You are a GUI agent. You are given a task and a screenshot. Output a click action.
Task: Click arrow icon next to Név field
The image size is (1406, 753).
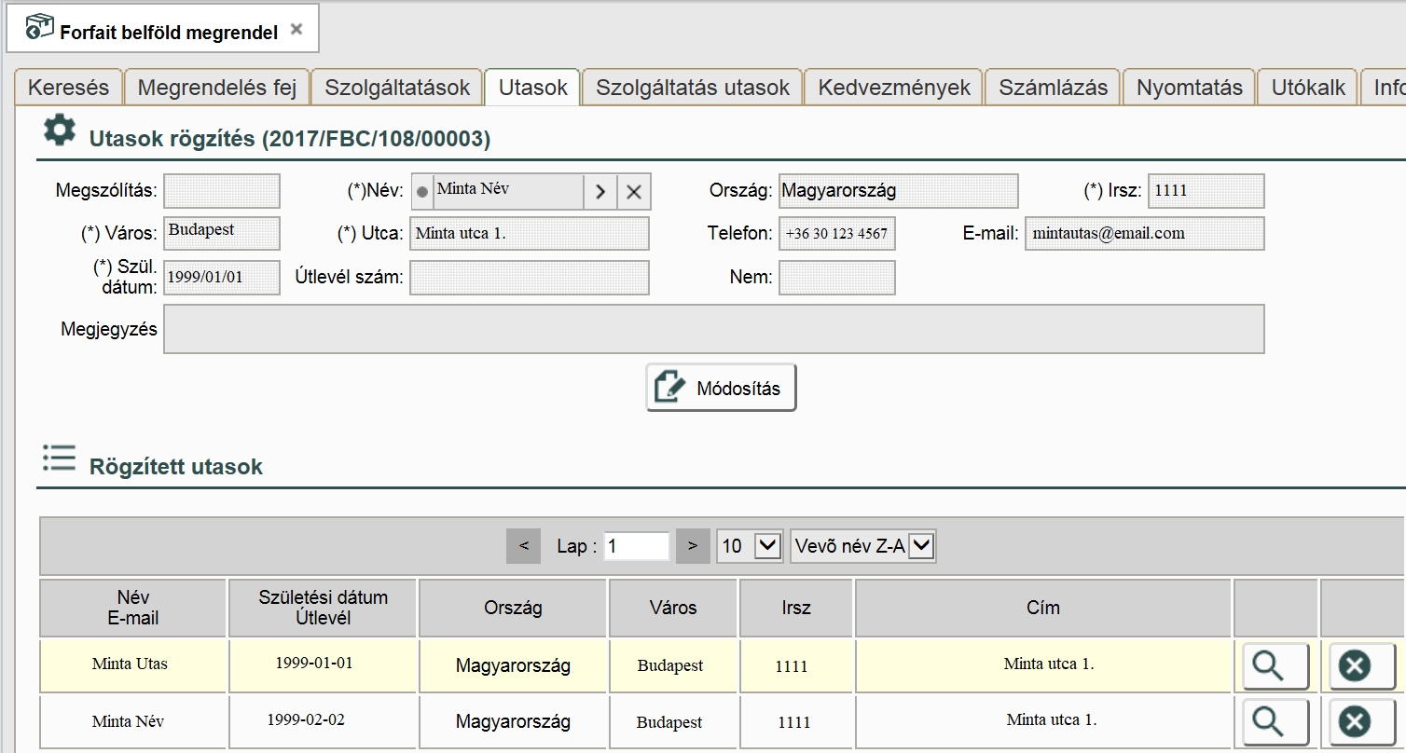[x=600, y=192]
